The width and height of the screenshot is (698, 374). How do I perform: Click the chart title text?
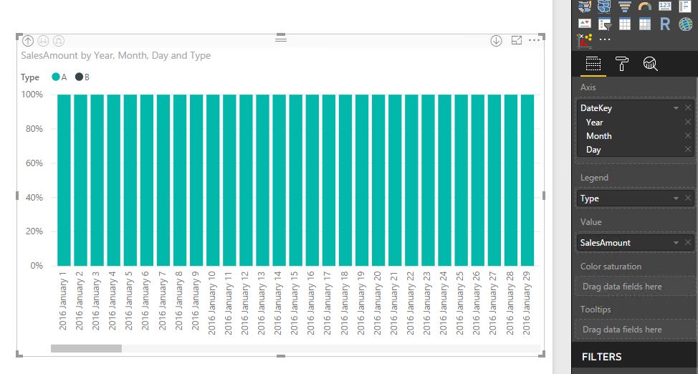[116, 56]
